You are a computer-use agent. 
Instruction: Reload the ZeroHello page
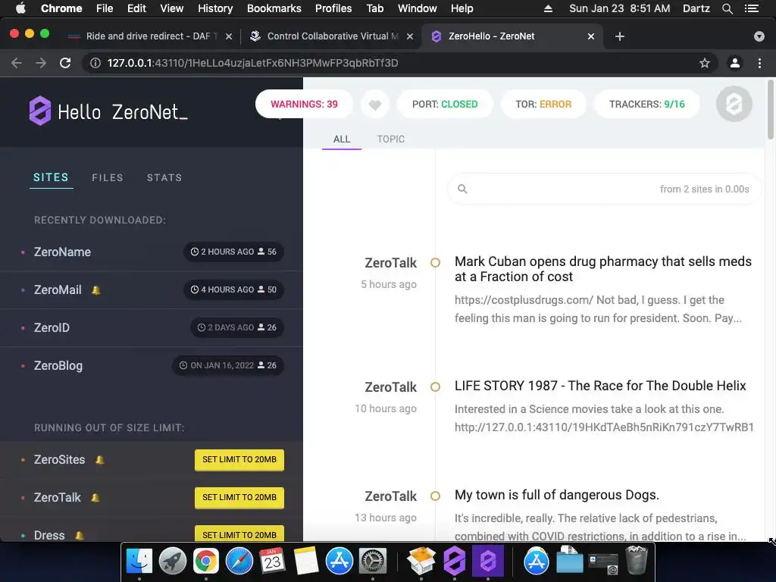[x=65, y=63]
